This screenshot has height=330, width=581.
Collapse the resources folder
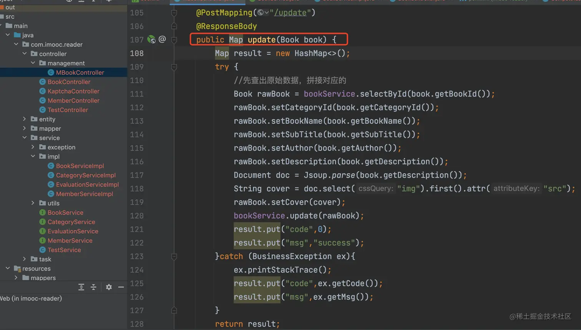(8, 269)
